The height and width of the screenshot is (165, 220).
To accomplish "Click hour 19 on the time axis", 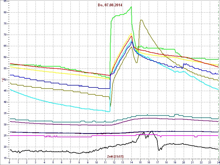I will [x=175, y=162].
